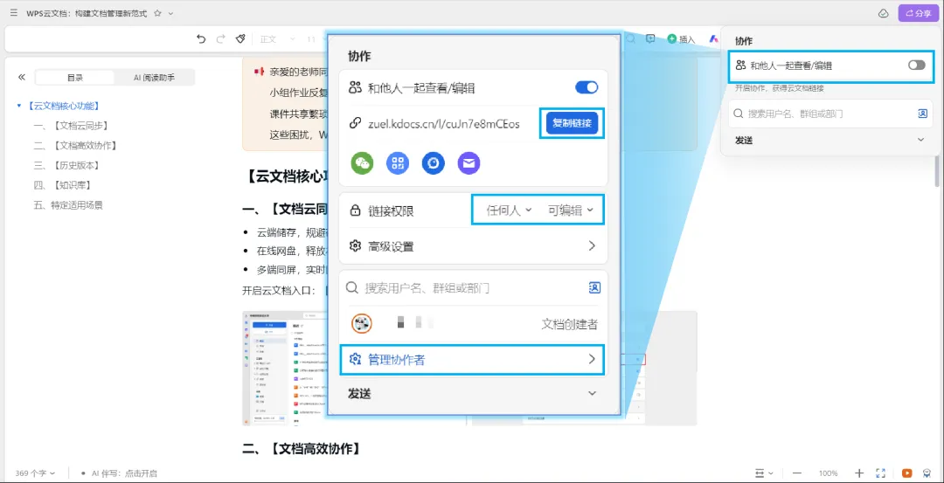The height and width of the screenshot is (483, 944).
Task: Click the orange video tutorial icon
Action: coord(906,473)
